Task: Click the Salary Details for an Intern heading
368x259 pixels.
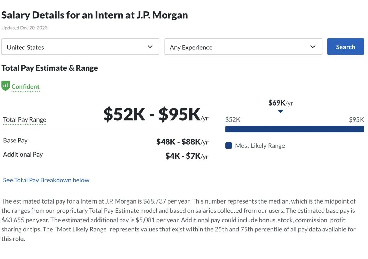Action: pos(95,15)
